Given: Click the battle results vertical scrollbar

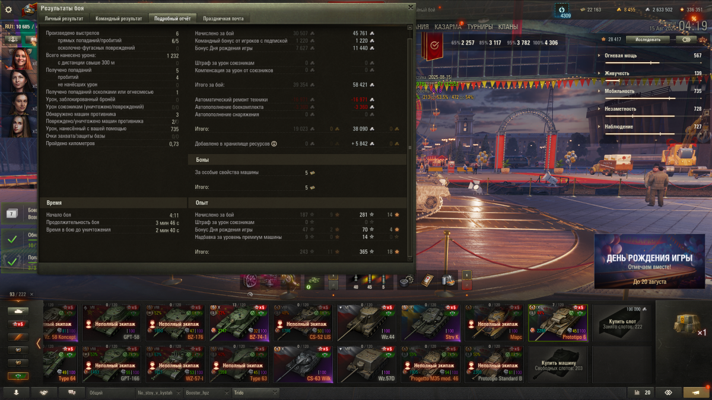Looking at the screenshot, I should tap(409, 89).
